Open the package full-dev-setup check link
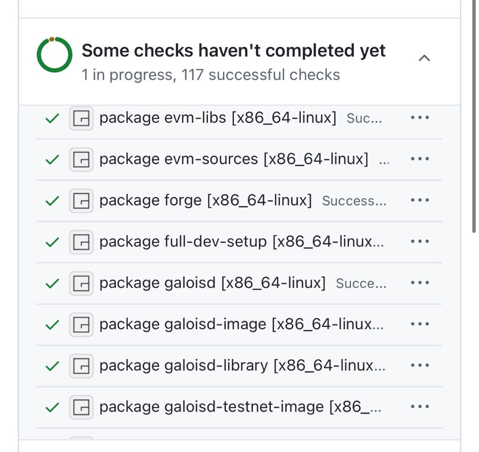The height and width of the screenshot is (452, 479). (x=241, y=242)
